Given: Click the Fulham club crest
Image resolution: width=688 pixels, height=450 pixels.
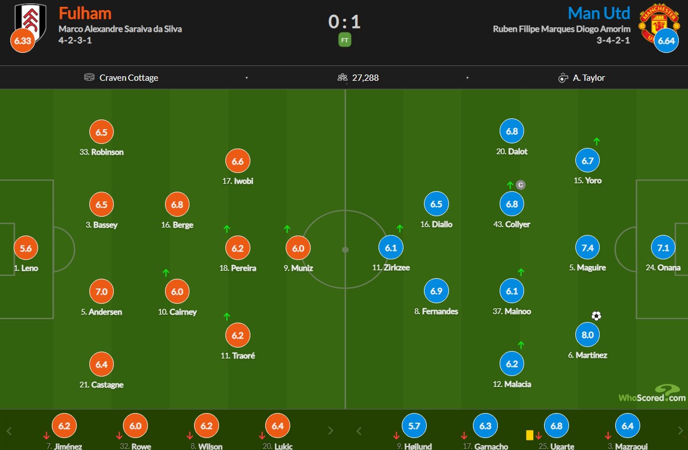Looking at the screenshot, I should (x=31, y=22).
